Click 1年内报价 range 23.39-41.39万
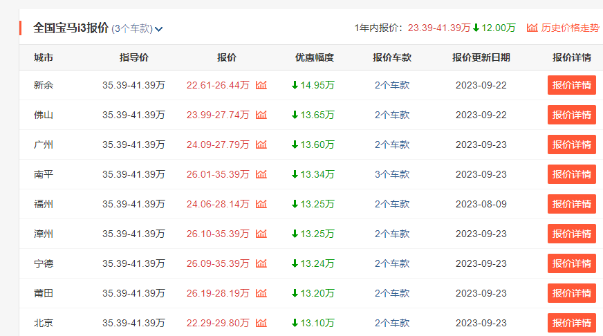The height and width of the screenshot is (336, 603). [439, 28]
